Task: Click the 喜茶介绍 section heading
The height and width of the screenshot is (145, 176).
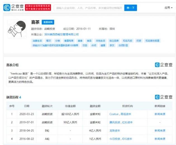Action: (12, 65)
